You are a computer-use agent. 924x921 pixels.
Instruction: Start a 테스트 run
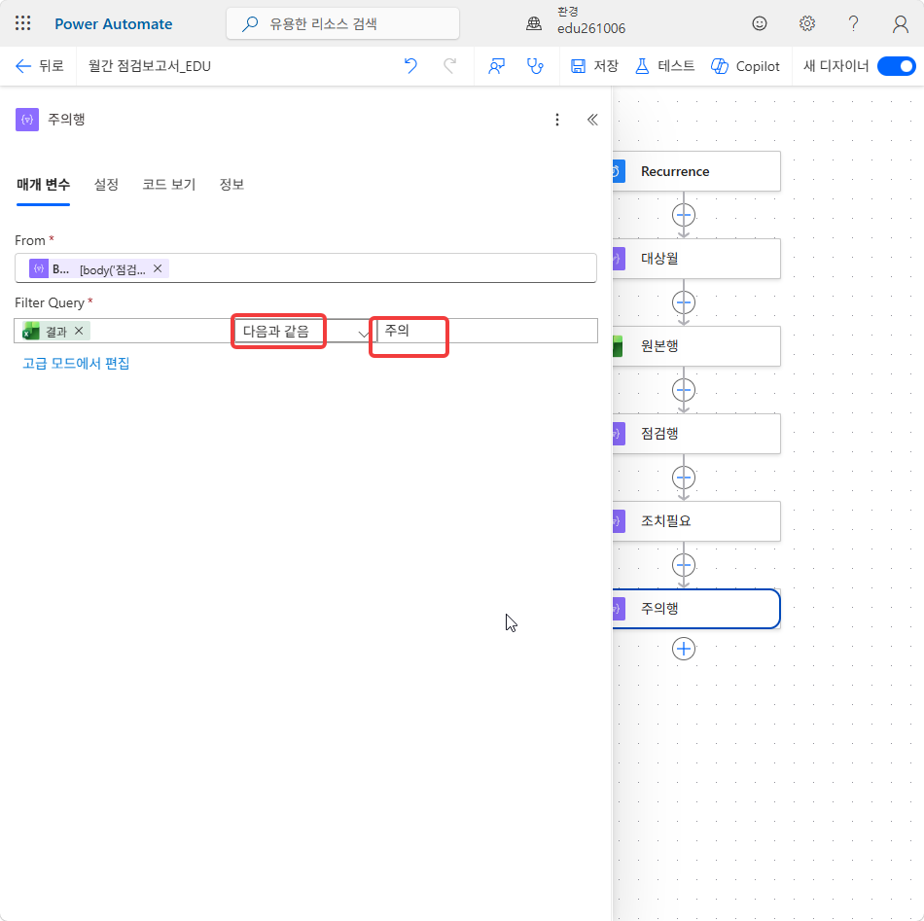pyautogui.click(x=664, y=66)
